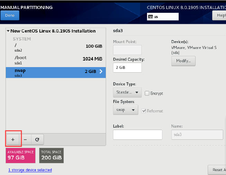
Task: Click the Label input field
Action: (x=138, y=135)
